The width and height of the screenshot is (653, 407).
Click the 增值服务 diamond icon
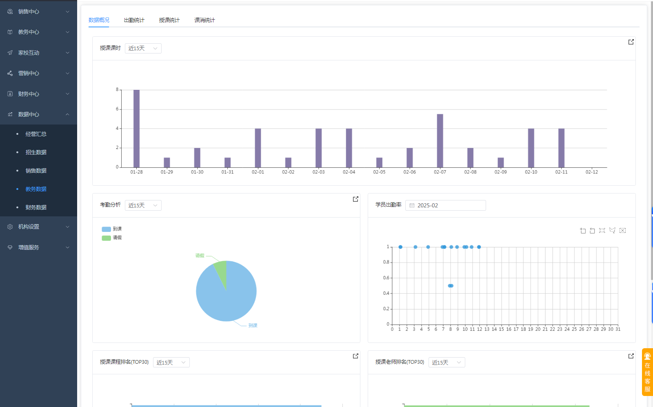[10, 247]
